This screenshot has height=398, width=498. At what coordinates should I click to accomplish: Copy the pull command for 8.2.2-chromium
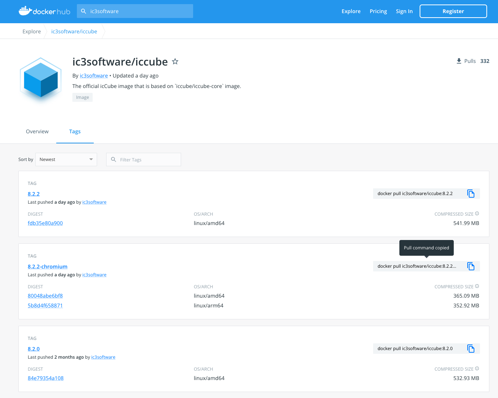point(471,266)
